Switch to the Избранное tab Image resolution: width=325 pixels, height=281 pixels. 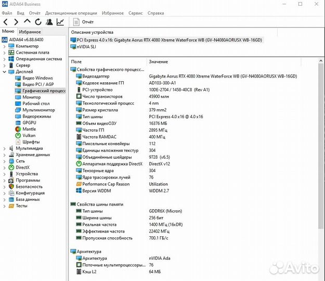(x=30, y=32)
